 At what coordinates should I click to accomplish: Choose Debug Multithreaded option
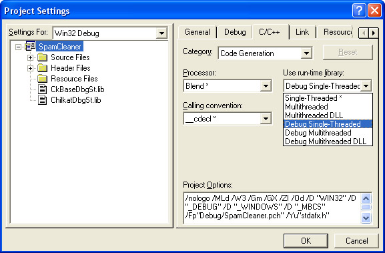click(x=328, y=133)
